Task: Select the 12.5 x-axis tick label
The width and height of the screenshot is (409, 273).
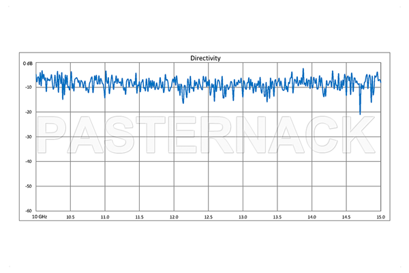Action: pyautogui.click(x=208, y=217)
